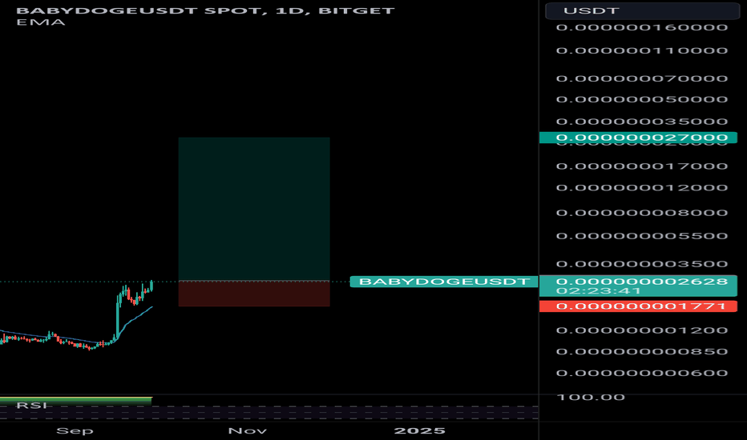Click price scale value 0.000000008000
The height and width of the screenshot is (440, 747).
(642, 213)
